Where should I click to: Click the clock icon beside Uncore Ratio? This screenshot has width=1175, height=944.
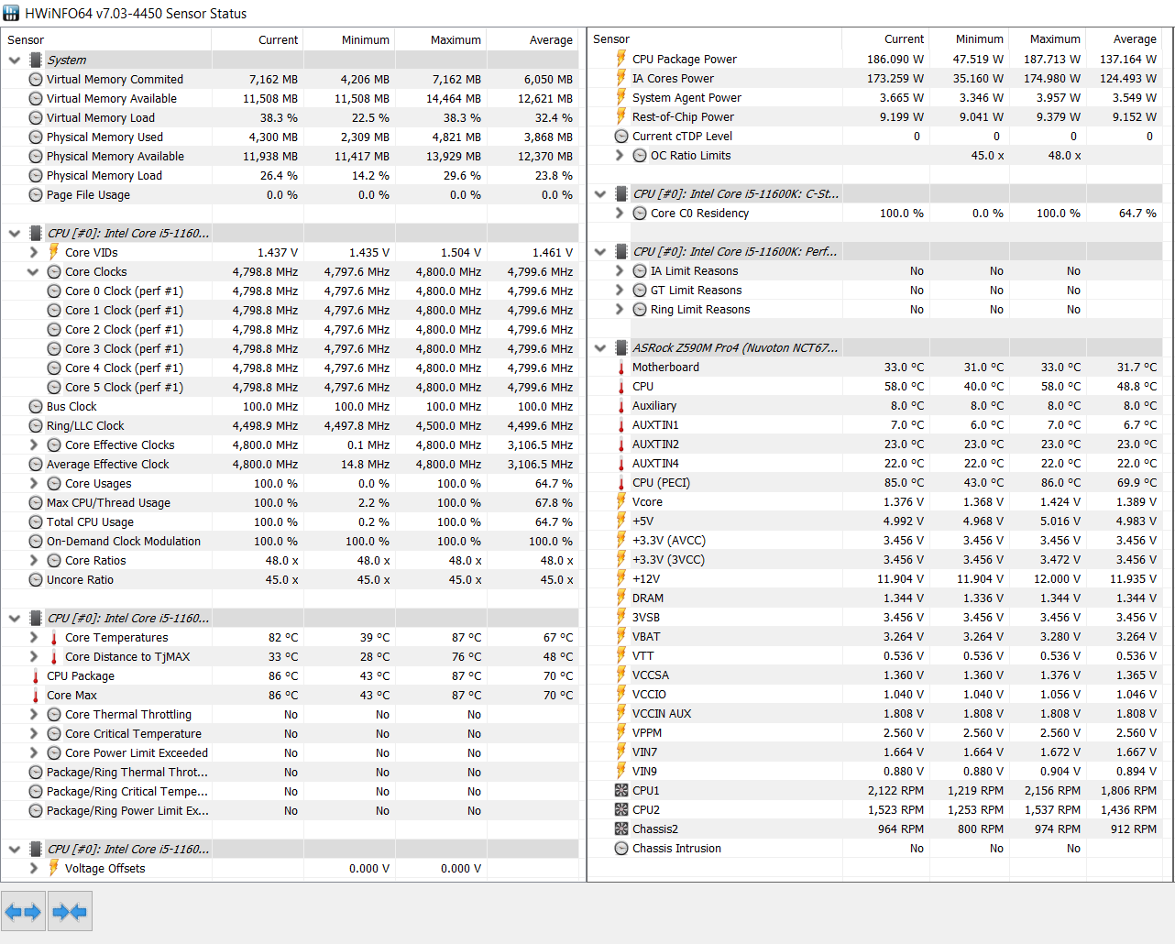(36, 579)
